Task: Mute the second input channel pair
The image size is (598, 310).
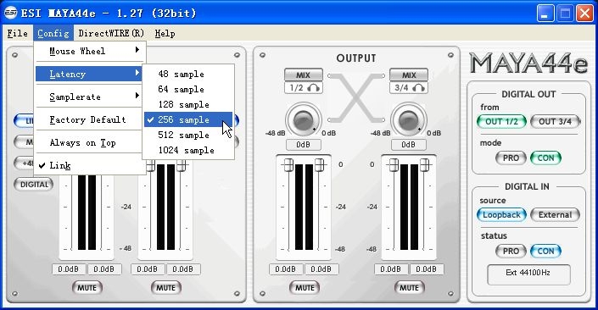Action: click(x=166, y=287)
